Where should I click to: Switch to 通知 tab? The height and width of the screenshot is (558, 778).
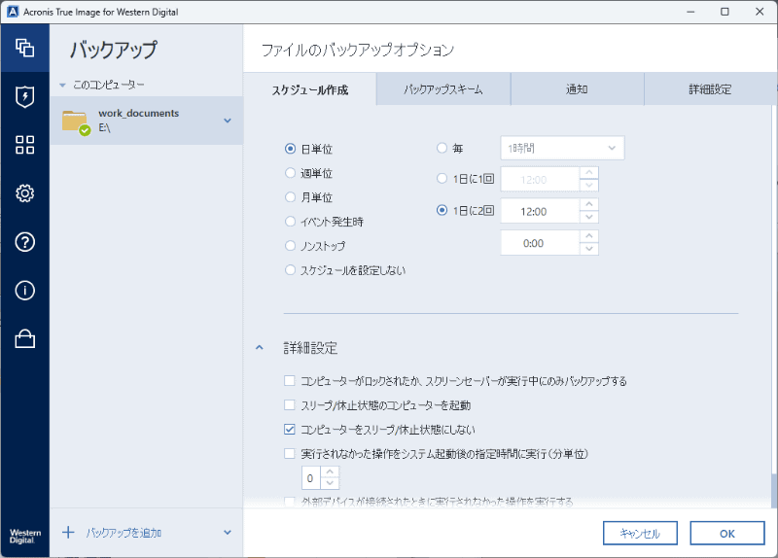[x=577, y=89]
